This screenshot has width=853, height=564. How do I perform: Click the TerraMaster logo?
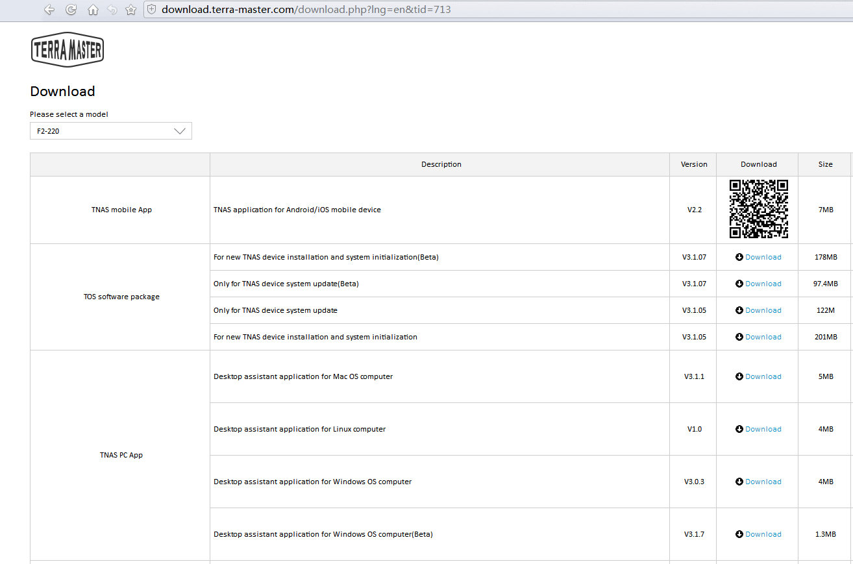click(x=68, y=50)
